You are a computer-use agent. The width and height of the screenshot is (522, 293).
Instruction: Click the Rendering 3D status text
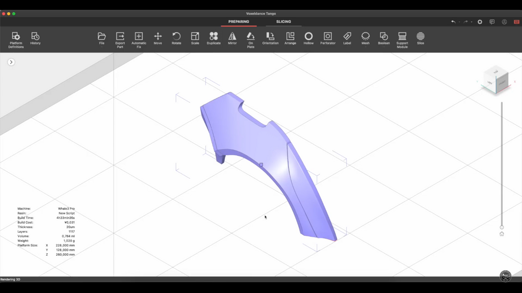10,280
